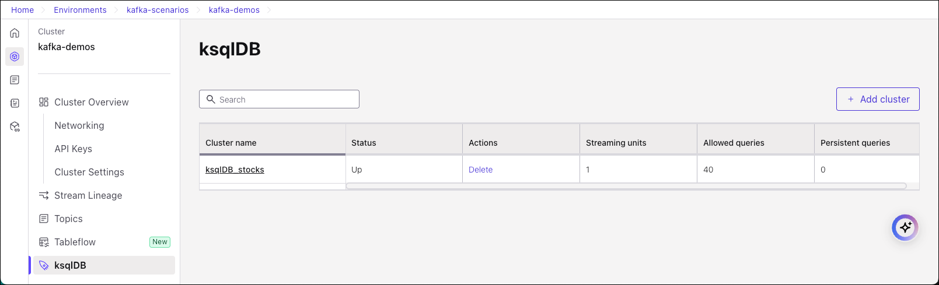This screenshot has width=939, height=285.
Task: Click the Stream Lineage arrows icon
Action: 44,195
